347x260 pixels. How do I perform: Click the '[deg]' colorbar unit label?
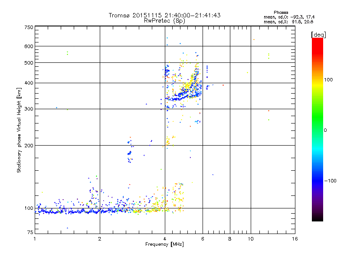point(318,35)
